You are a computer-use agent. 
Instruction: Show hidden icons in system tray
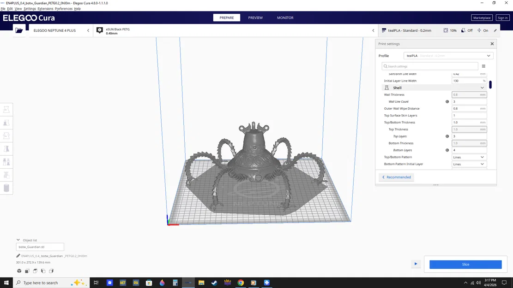[465, 283]
